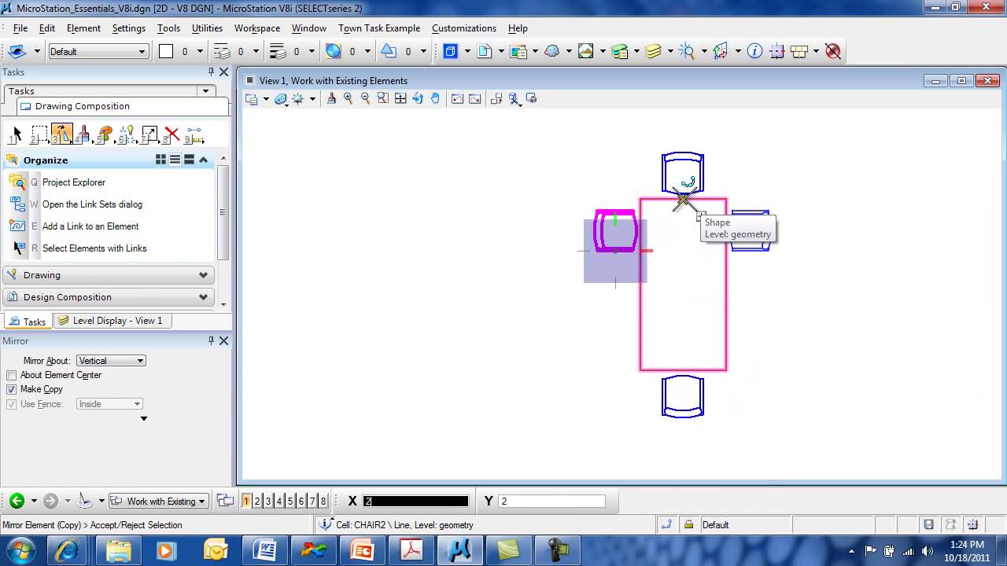Click the red circle icon ending main toolbar

833,51
